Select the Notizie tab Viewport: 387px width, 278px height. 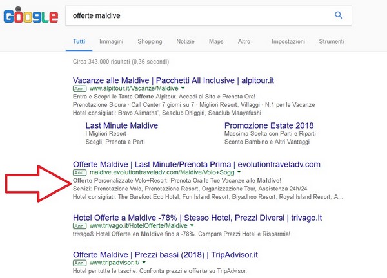point(186,41)
